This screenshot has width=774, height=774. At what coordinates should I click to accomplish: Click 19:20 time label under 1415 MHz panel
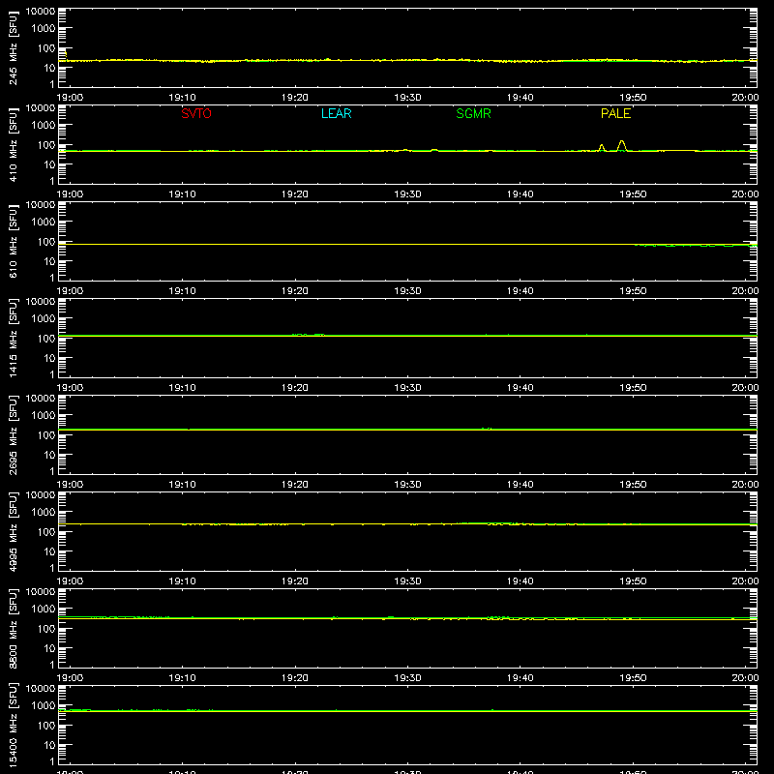pyautogui.click(x=295, y=388)
